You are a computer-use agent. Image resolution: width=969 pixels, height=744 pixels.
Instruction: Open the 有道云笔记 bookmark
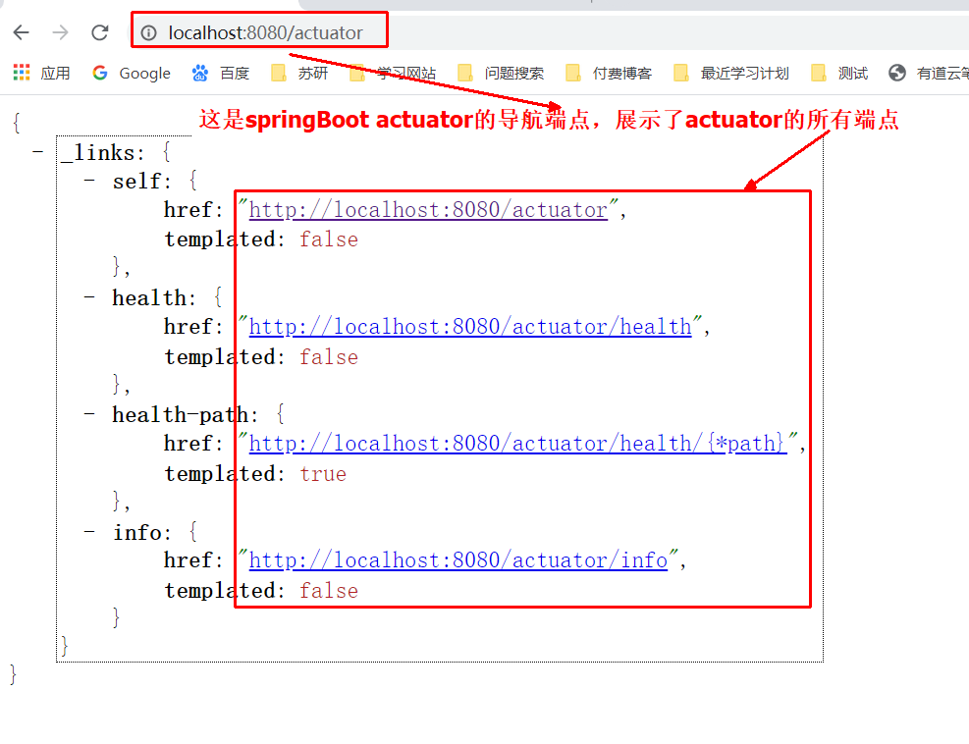[x=929, y=73]
